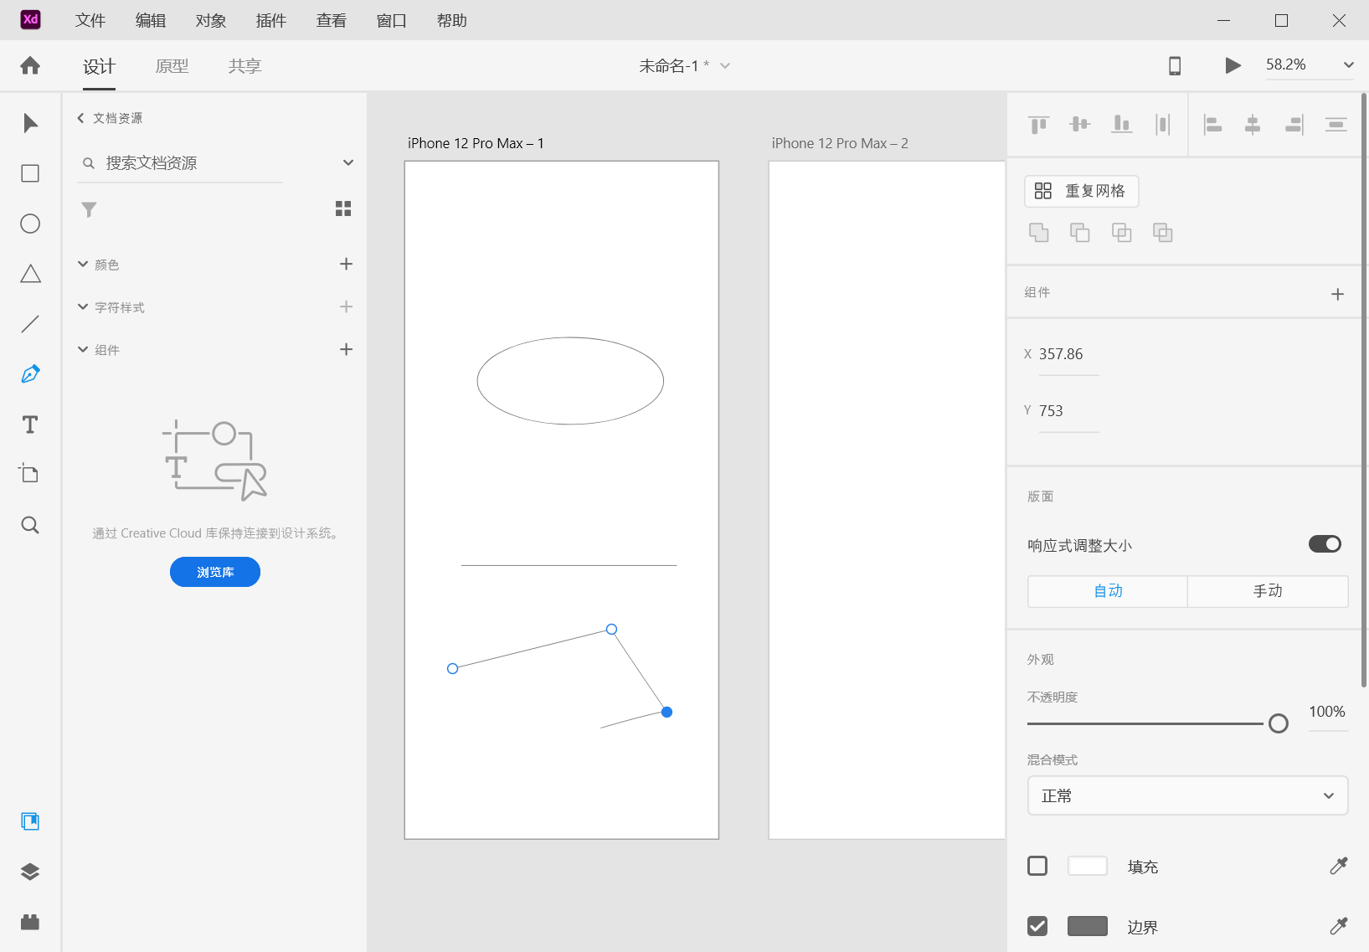Screen dimensions: 1369x952
Task: Select the Pen tool
Action: pyautogui.click(x=30, y=373)
